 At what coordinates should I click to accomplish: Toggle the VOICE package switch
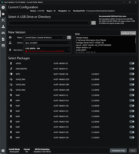click(132, 63)
